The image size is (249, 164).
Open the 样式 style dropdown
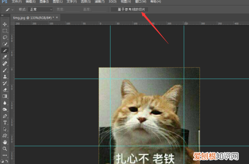(x=40, y=10)
